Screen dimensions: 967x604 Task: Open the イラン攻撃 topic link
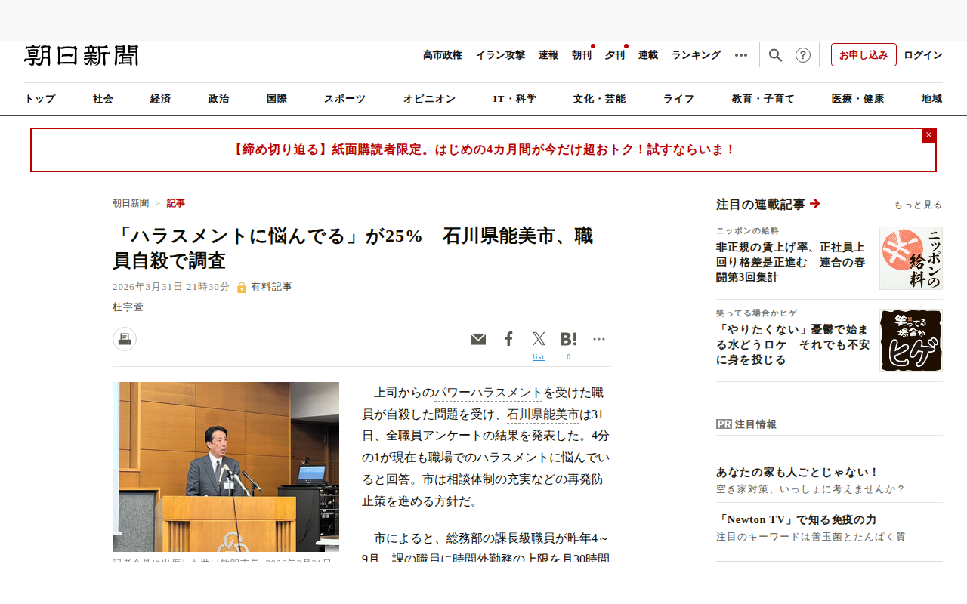[x=500, y=55]
